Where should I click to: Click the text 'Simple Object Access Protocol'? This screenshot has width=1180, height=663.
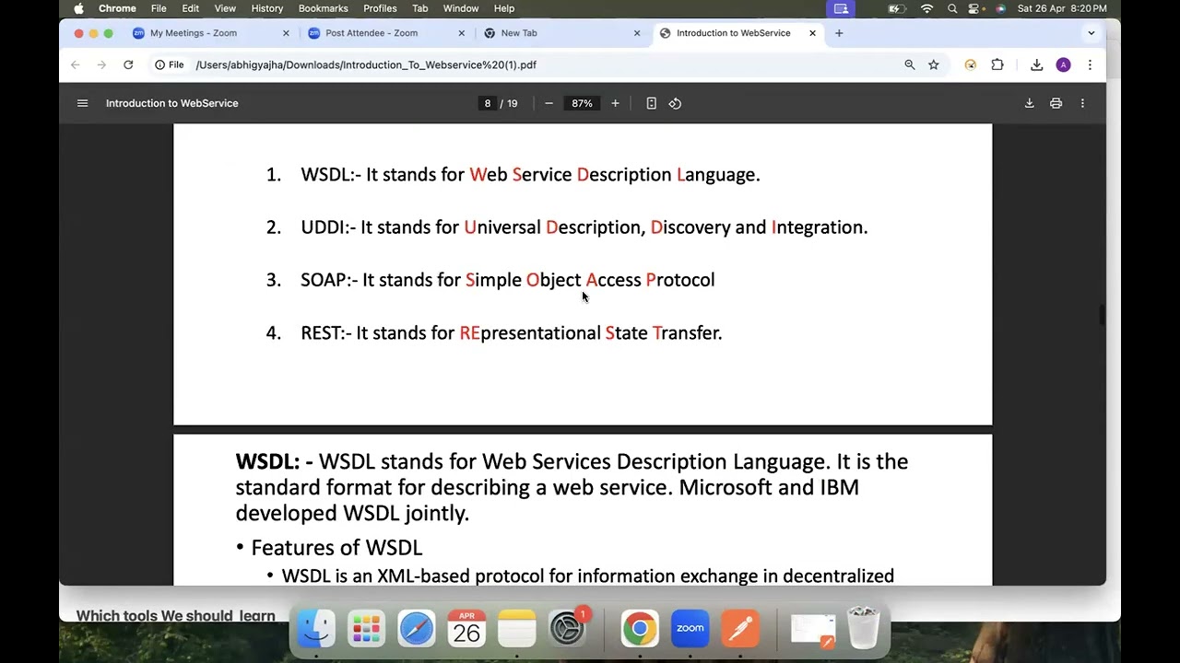[590, 280]
